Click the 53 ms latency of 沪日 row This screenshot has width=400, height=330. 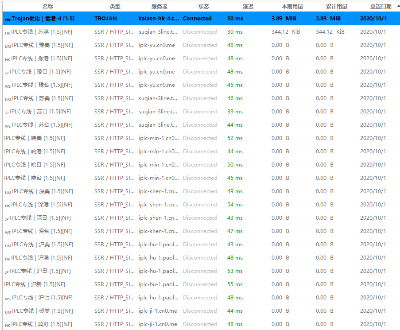235,271
